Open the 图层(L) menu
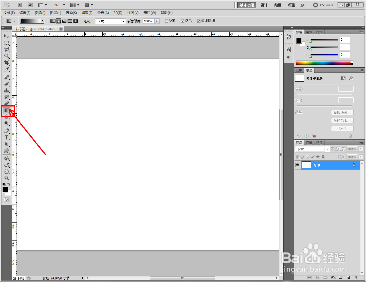Screen dimensions: 366x282 point(55,13)
